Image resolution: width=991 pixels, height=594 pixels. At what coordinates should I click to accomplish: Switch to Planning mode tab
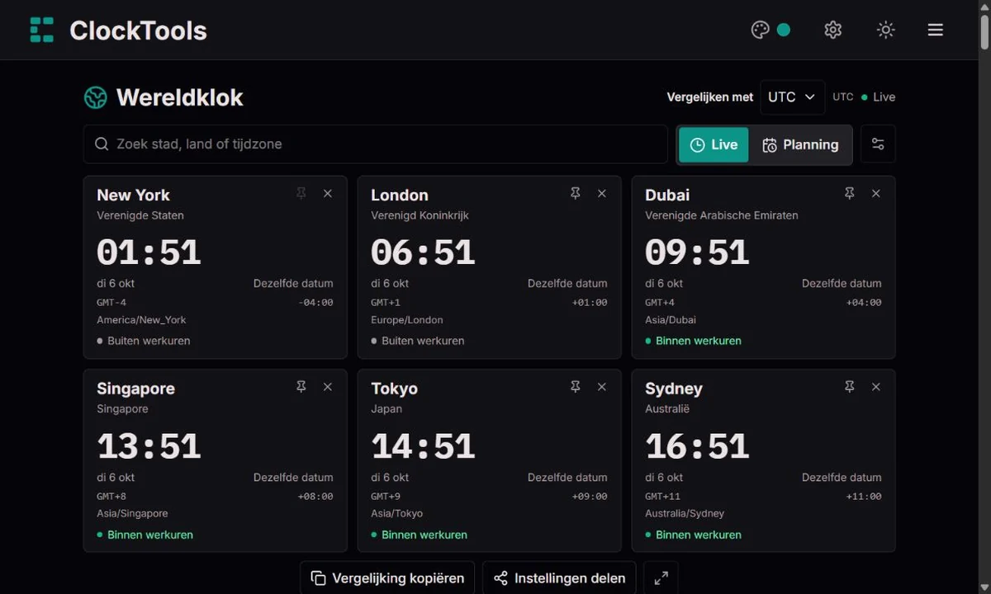800,145
